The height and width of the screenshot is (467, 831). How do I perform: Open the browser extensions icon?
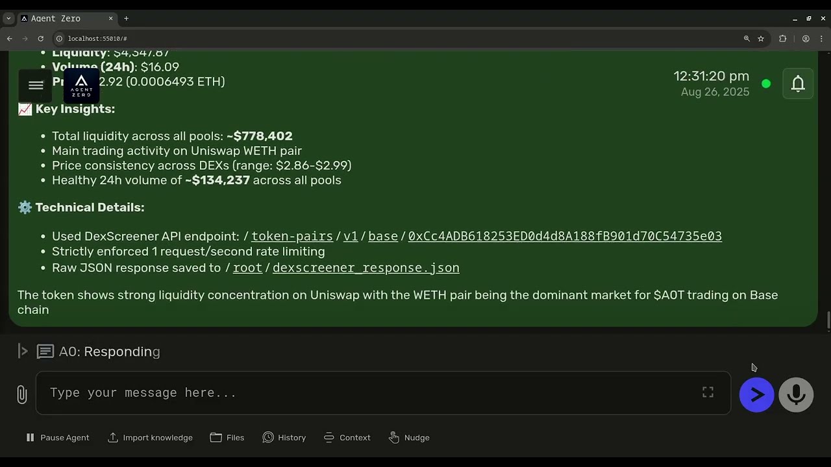pyautogui.click(x=782, y=39)
